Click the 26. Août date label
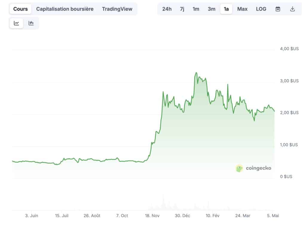This screenshot has width=306, height=225. coord(92,216)
